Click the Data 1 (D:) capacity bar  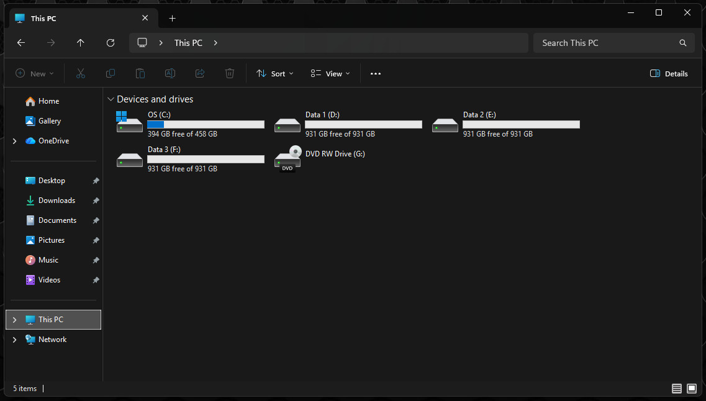tap(363, 124)
